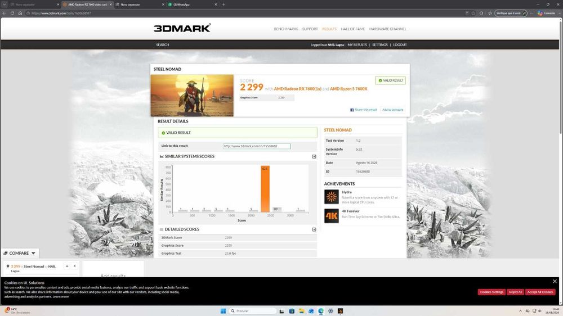The height and width of the screenshot is (316, 563).
Task: Click Reject All cookies button
Action: (515, 292)
